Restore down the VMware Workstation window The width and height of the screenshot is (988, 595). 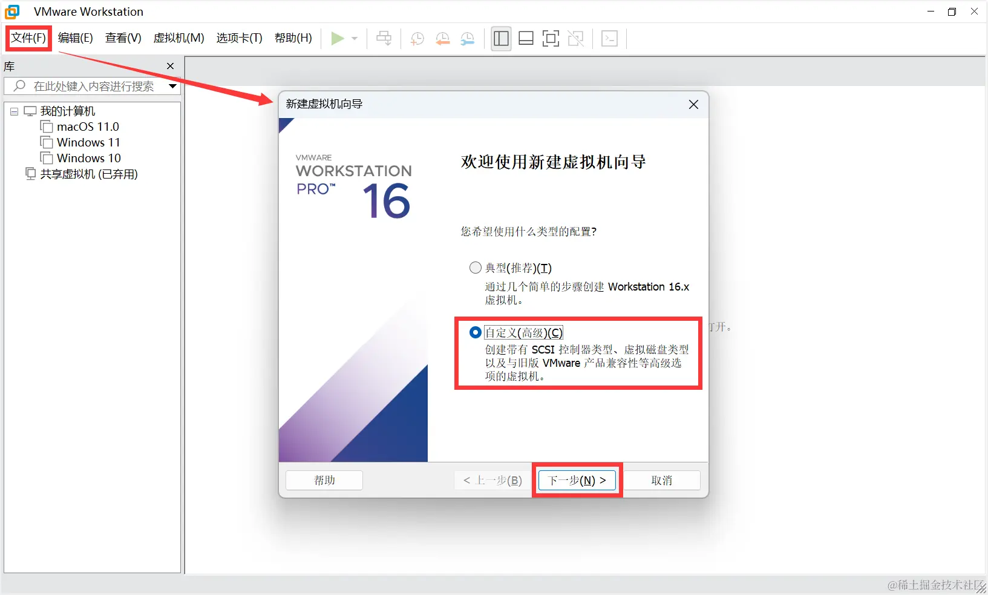click(x=952, y=12)
